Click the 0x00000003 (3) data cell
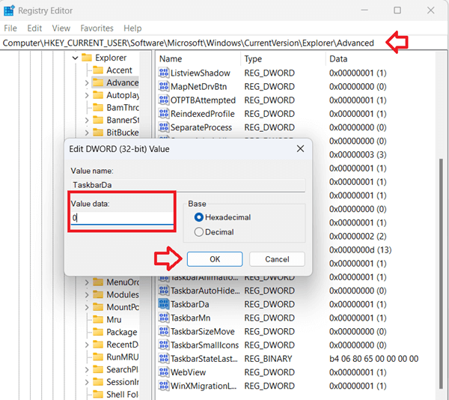This screenshot has width=449, height=400. (358, 154)
